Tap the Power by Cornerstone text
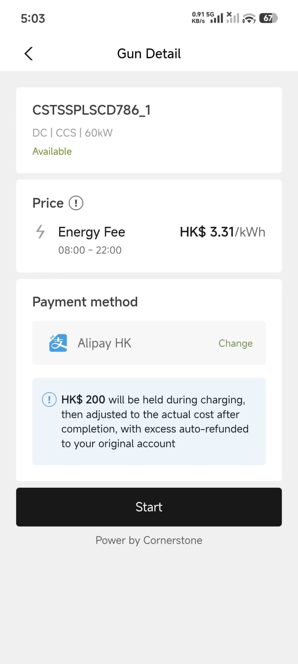The height and width of the screenshot is (664, 298). point(149,540)
